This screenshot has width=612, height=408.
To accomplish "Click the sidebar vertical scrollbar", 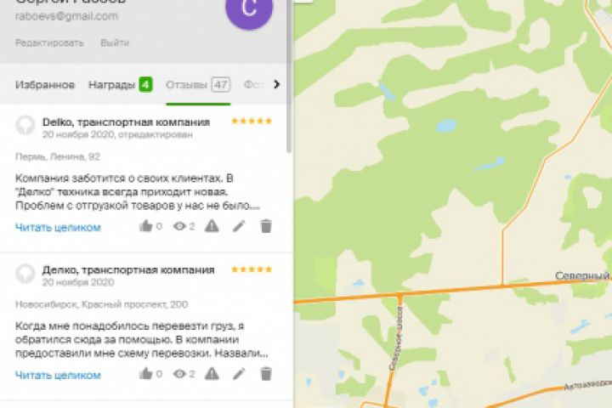I will coord(289,76).
